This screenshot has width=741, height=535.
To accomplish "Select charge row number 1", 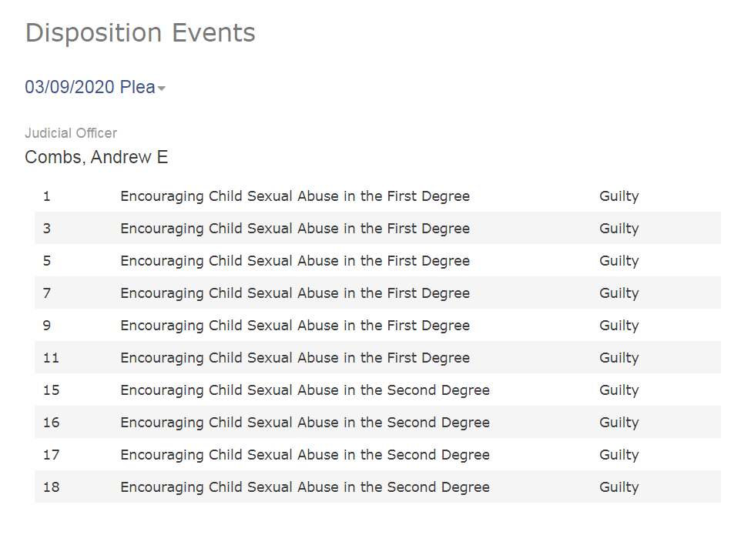I will (377, 196).
